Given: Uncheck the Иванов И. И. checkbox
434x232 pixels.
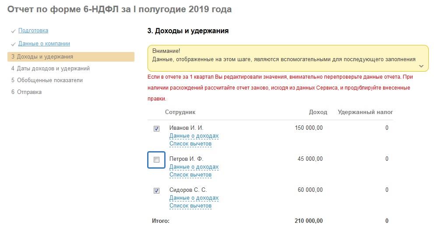Looking at the screenshot, I should 156,128.
